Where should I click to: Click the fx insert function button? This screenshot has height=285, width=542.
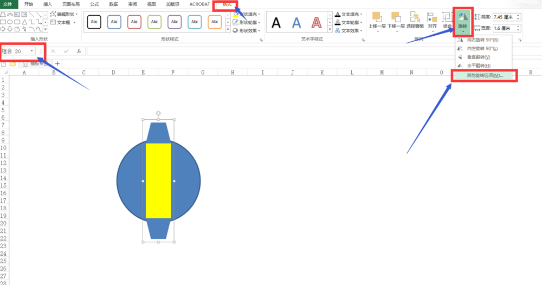pyautogui.click(x=79, y=51)
